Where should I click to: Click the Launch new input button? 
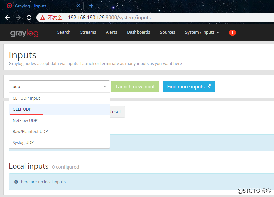pos(135,87)
